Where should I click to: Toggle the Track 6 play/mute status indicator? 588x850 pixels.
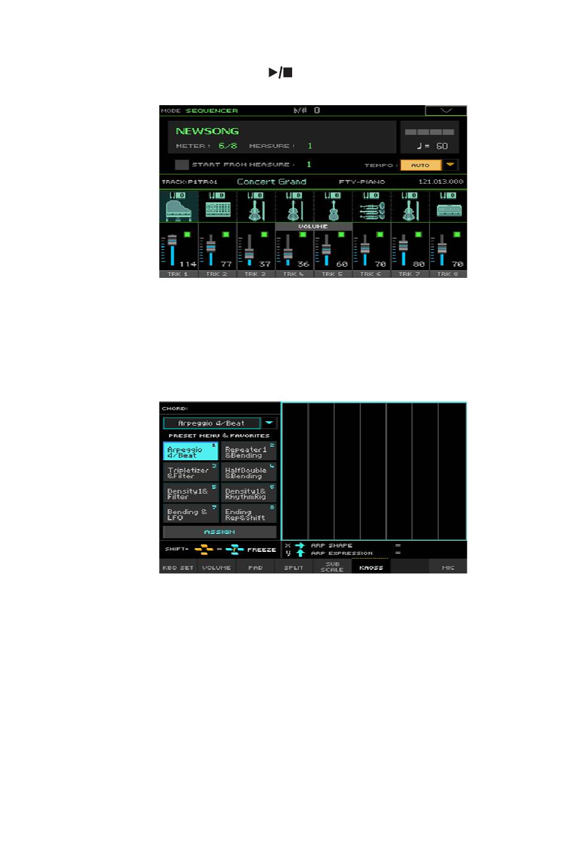tap(379, 234)
